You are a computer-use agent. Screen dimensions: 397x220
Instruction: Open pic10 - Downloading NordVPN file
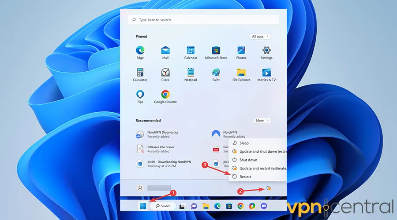164,164
